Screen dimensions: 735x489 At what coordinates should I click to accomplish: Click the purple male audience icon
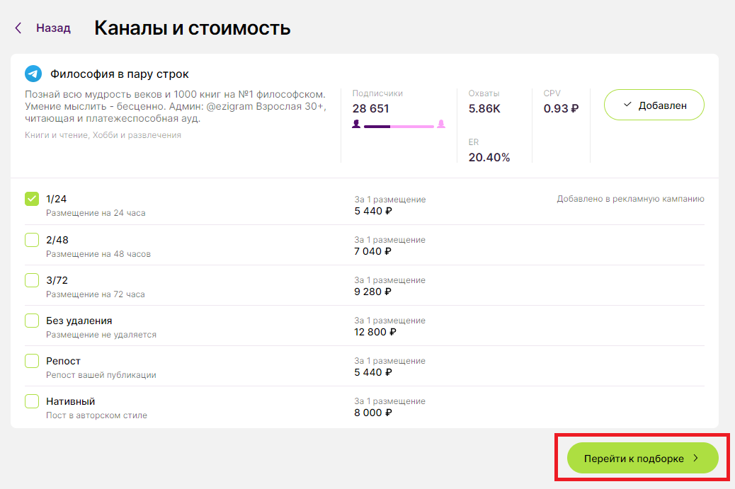click(x=356, y=125)
